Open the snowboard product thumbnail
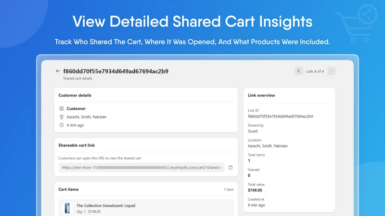Image resolution: width=385 pixels, height=216 pixels. [x=67, y=208]
